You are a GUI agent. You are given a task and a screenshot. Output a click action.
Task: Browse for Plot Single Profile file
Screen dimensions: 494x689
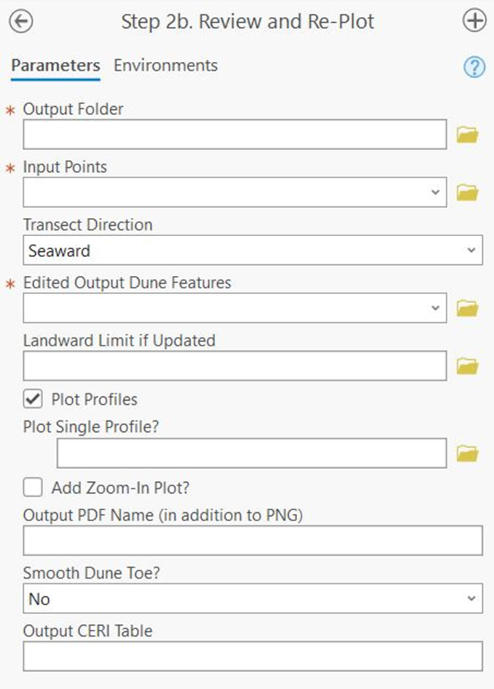467,453
